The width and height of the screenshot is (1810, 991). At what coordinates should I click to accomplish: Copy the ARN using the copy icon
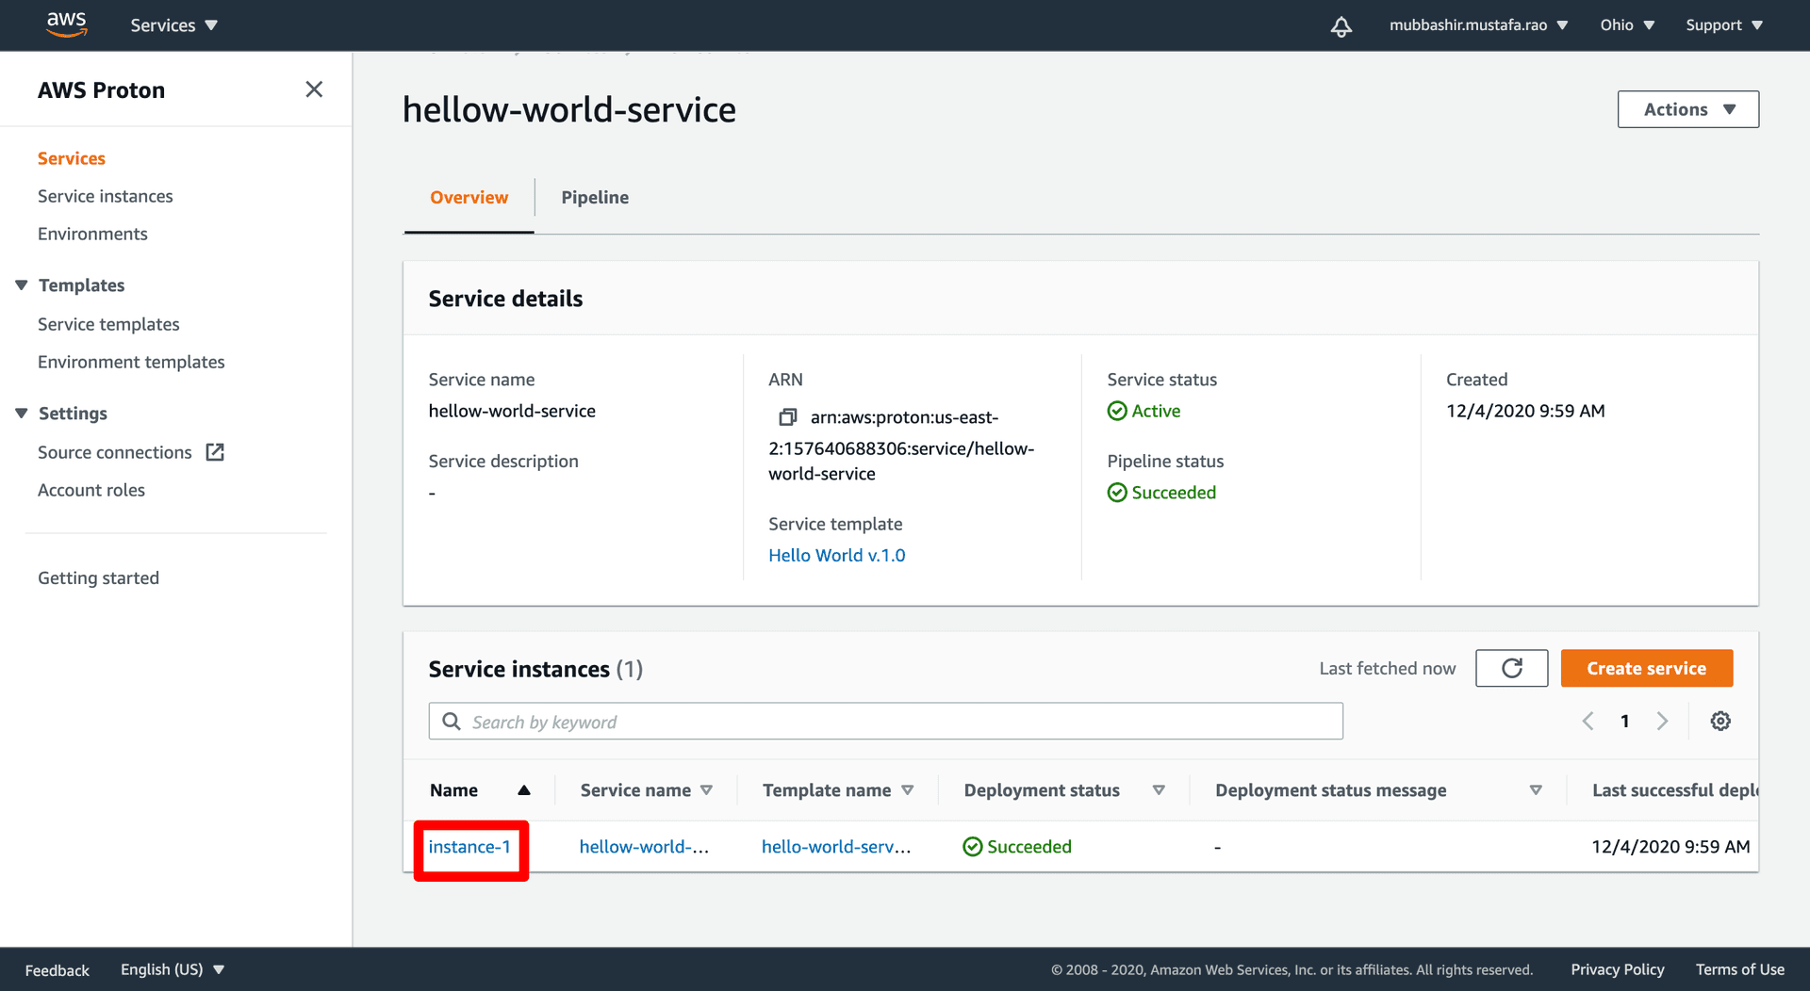click(x=787, y=416)
